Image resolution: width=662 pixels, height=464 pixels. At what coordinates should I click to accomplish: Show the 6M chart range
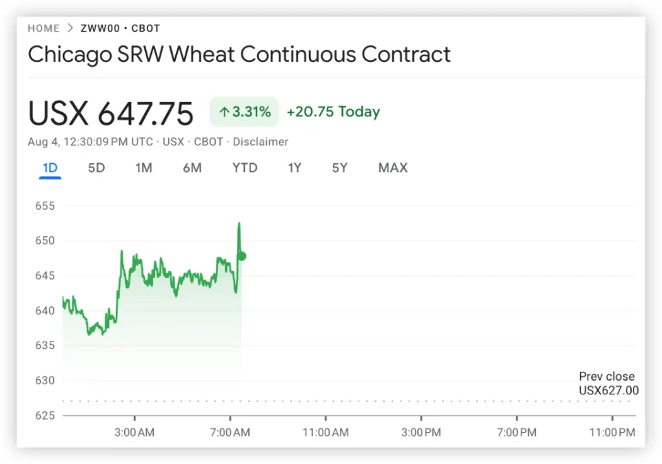[192, 168]
